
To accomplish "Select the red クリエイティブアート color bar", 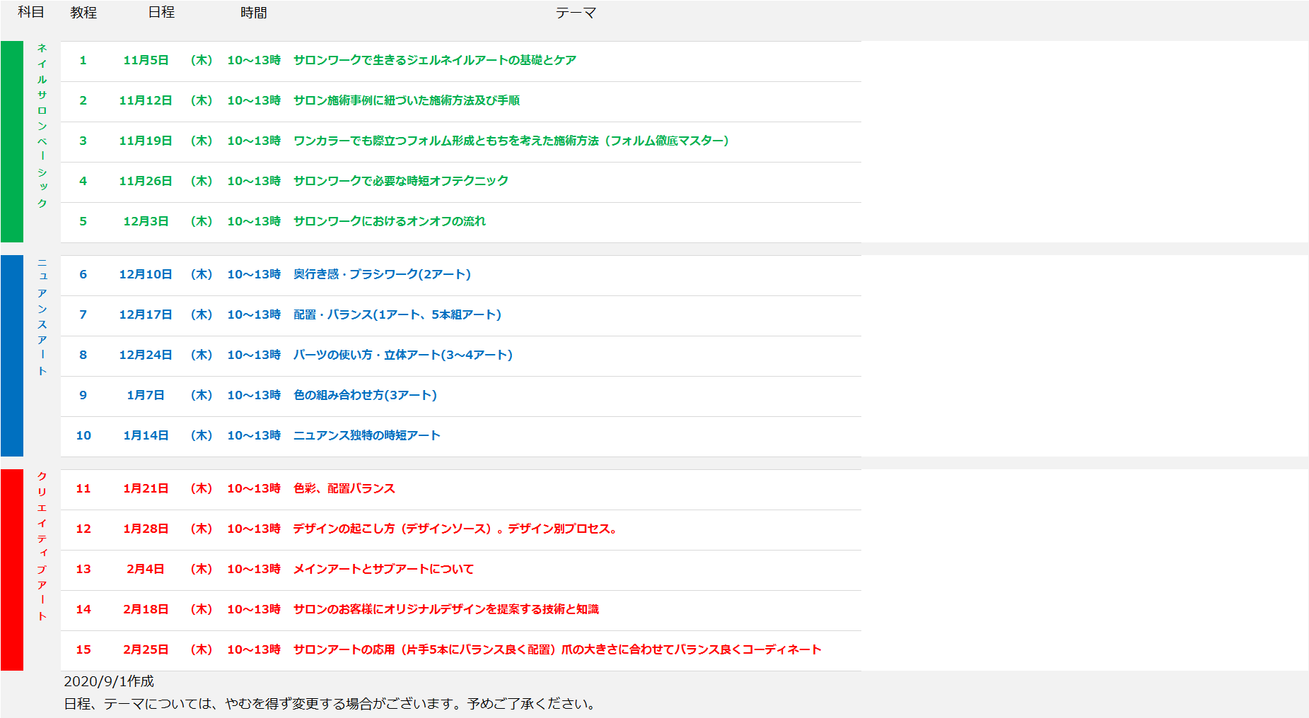I will tap(12, 570).
